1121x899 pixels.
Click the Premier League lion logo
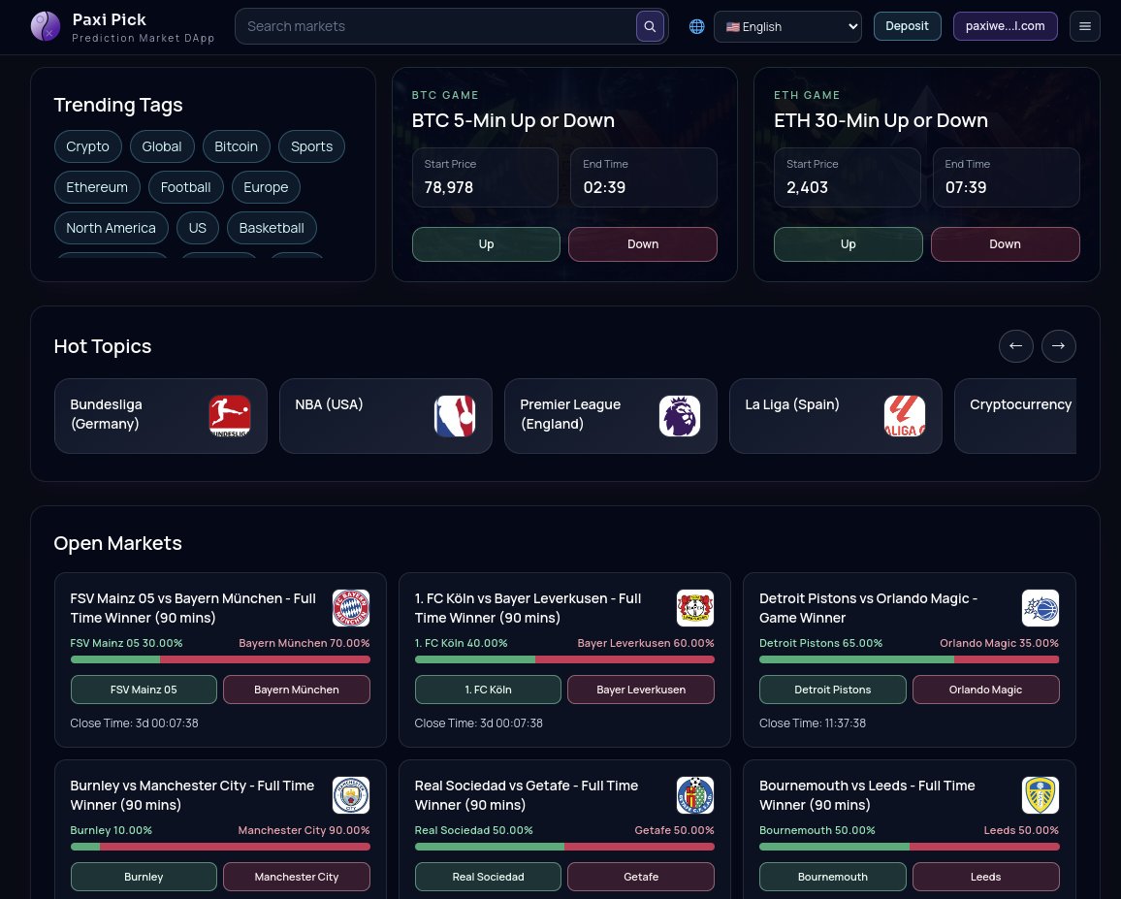coord(679,415)
